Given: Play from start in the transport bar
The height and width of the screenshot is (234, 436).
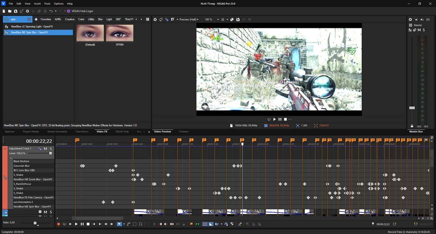Looking at the screenshot, I should click(70, 224).
